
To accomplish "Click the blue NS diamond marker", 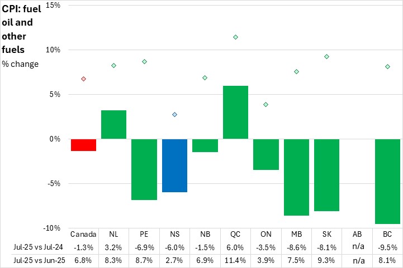I will 174,115.
